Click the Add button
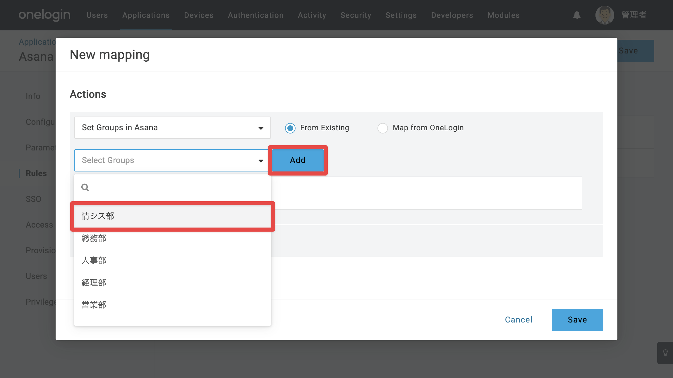The height and width of the screenshot is (378, 673). (x=298, y=160)
